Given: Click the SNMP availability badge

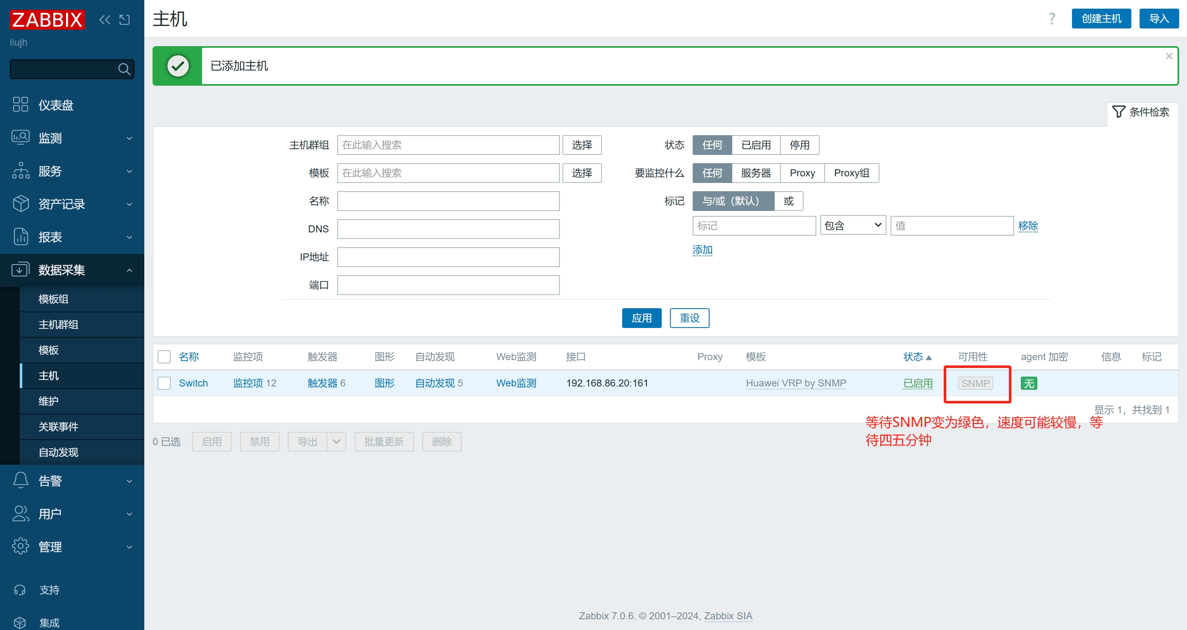Looking at the screenshot, I should click(x=975, y=383).
